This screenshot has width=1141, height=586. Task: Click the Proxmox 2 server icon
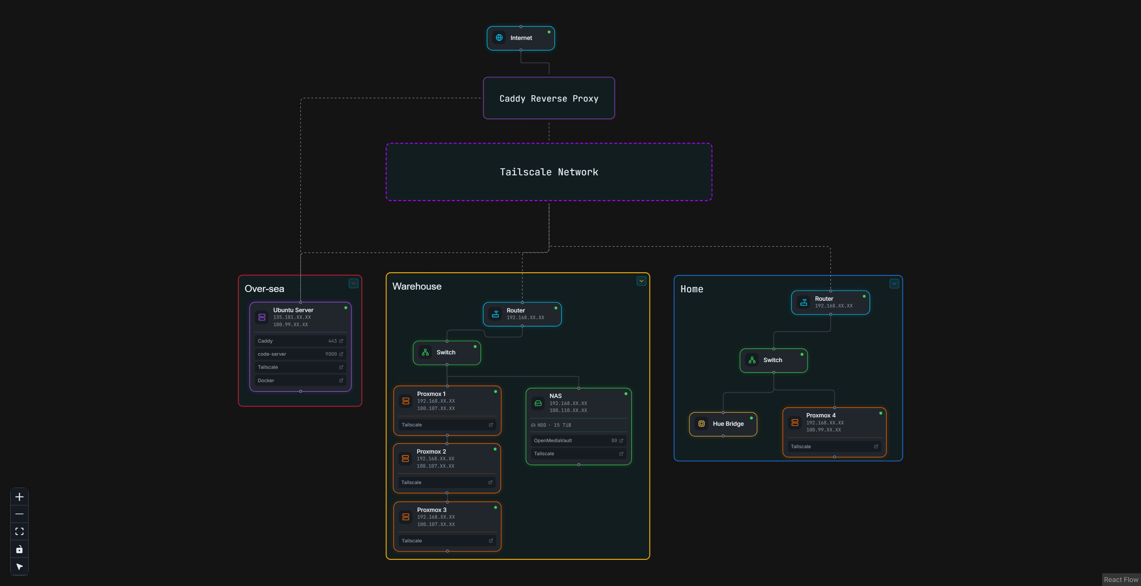[x=405, y=459]
